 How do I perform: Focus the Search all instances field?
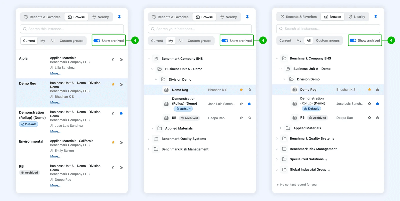328,29
